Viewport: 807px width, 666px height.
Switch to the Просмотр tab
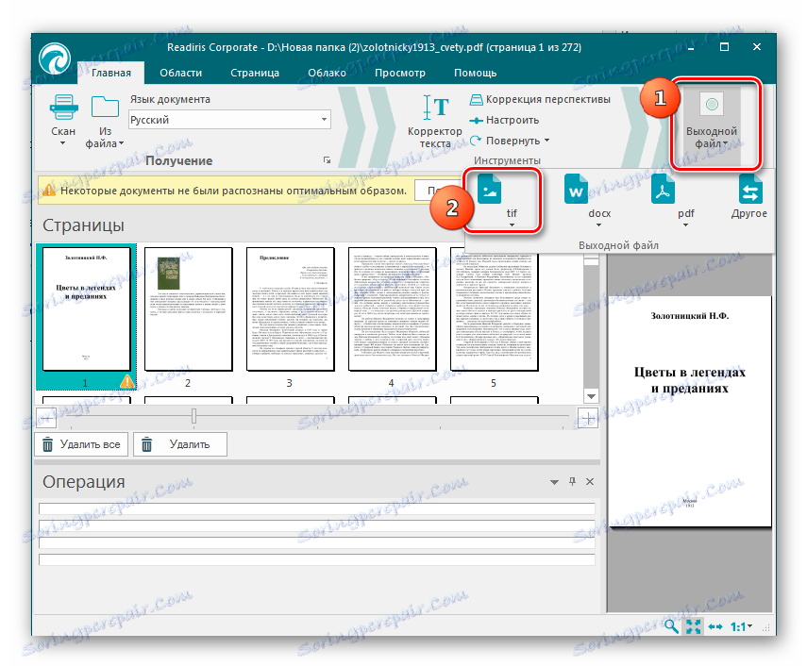coord(400,73)
